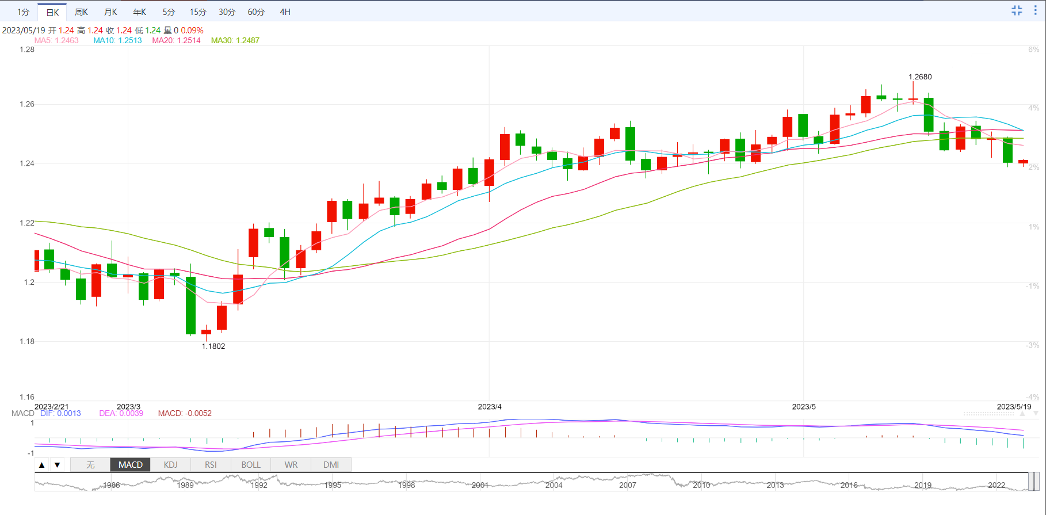This screenshot has height=515, width=1046.
Task: Switch to the 1分 chart interval
Action: [23, 12]
